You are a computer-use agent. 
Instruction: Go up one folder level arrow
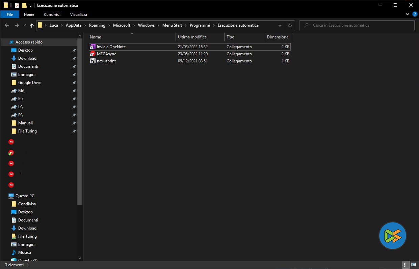[32, 25]
